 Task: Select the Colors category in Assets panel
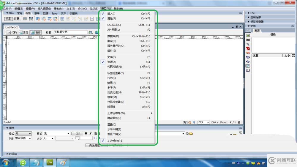coord(248,40)
